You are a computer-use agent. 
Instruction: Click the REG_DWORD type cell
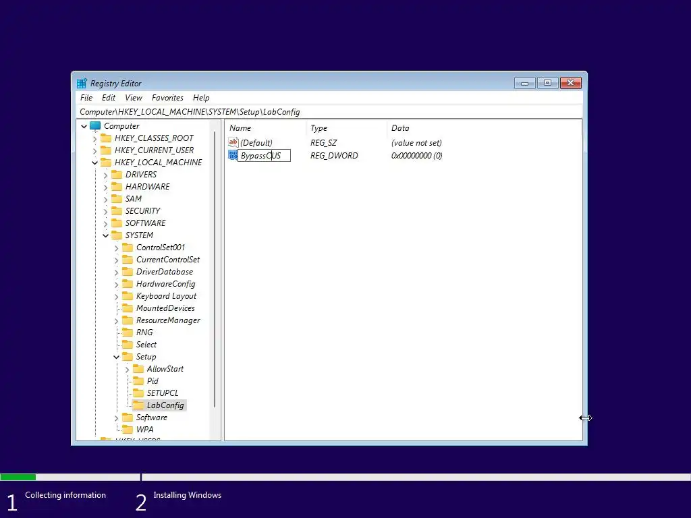click(334, 156)
